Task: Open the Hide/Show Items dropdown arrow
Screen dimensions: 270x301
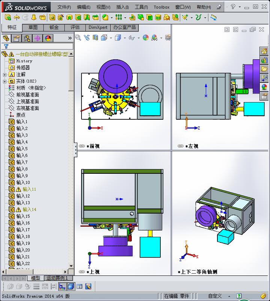Action: [139, 38]
